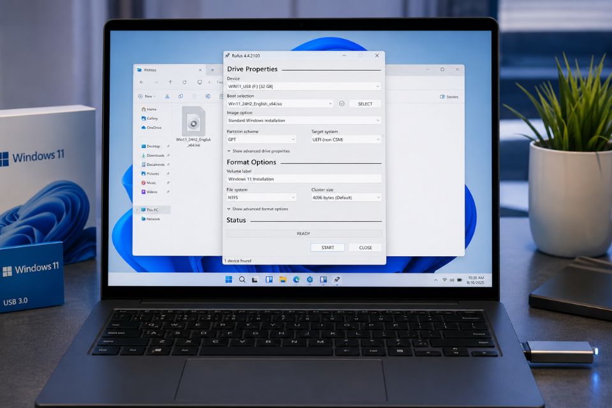The height and width of the screenshot is (408, 612).
Task: Click the CLOSE button in Rufus
Action: [365, 247]
